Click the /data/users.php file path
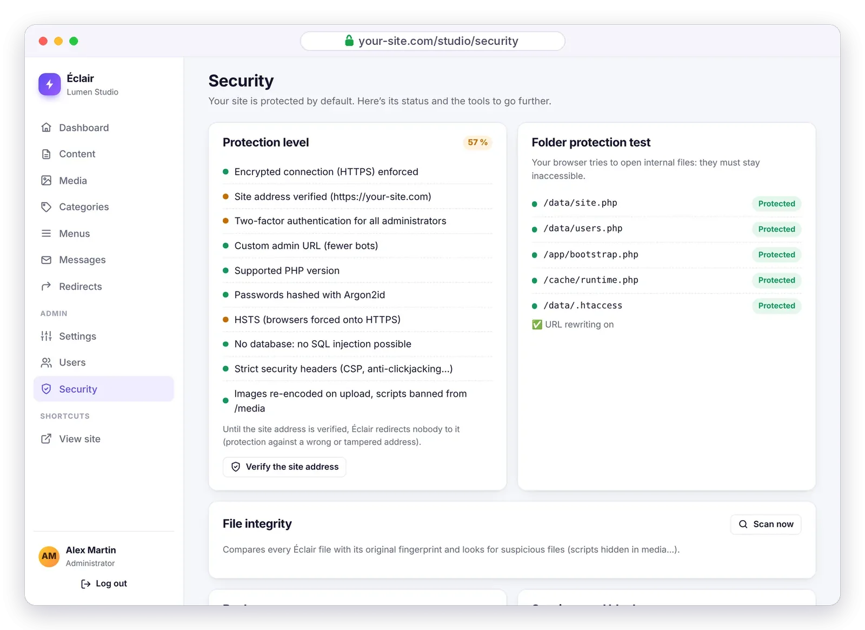This screenshot has width=865, height=630. point(583,228)
